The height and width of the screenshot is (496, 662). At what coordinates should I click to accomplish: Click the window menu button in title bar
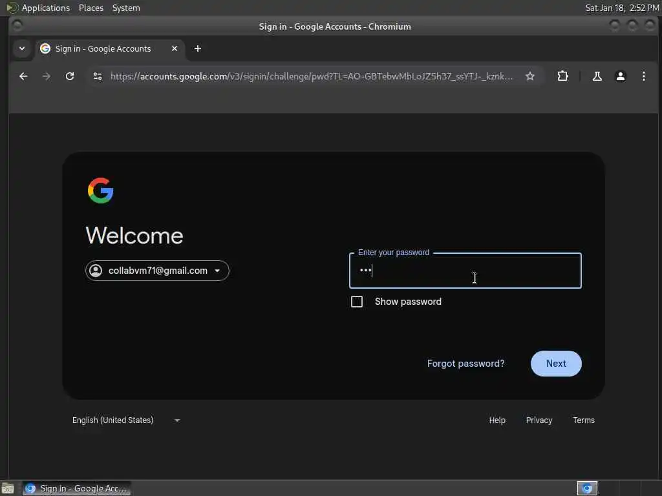[17, 26]
